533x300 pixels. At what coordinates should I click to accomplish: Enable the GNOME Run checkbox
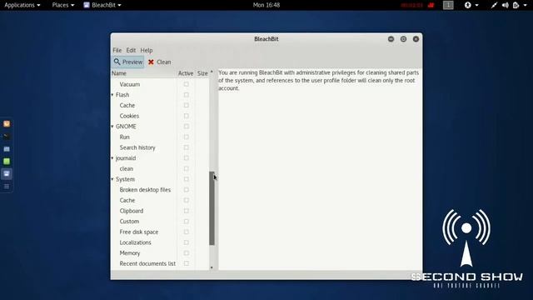tap(187, 137)
